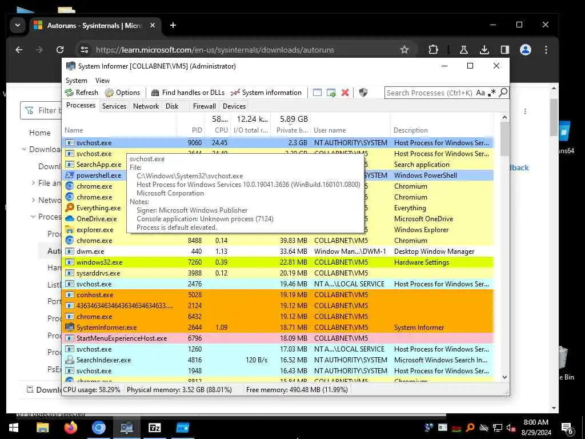Select svchost.exe with PID 2476
The height and width of the screenshot is (439, 585).
[278, 284]
